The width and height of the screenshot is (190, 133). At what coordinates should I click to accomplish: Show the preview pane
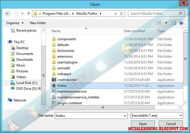pos(174,23)
